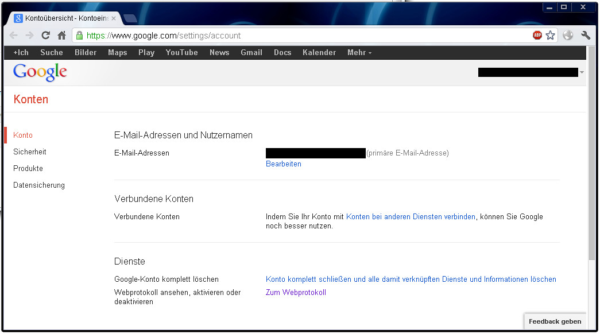Open Suche in the Google bar
The image size is (600, 334).
coord(52,52)
